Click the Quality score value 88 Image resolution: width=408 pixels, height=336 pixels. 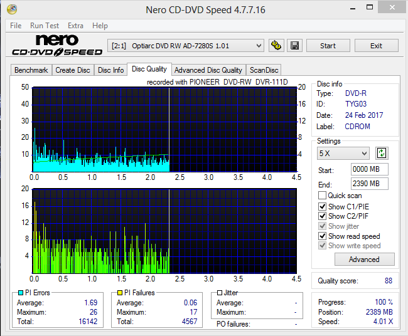point(389,281)
